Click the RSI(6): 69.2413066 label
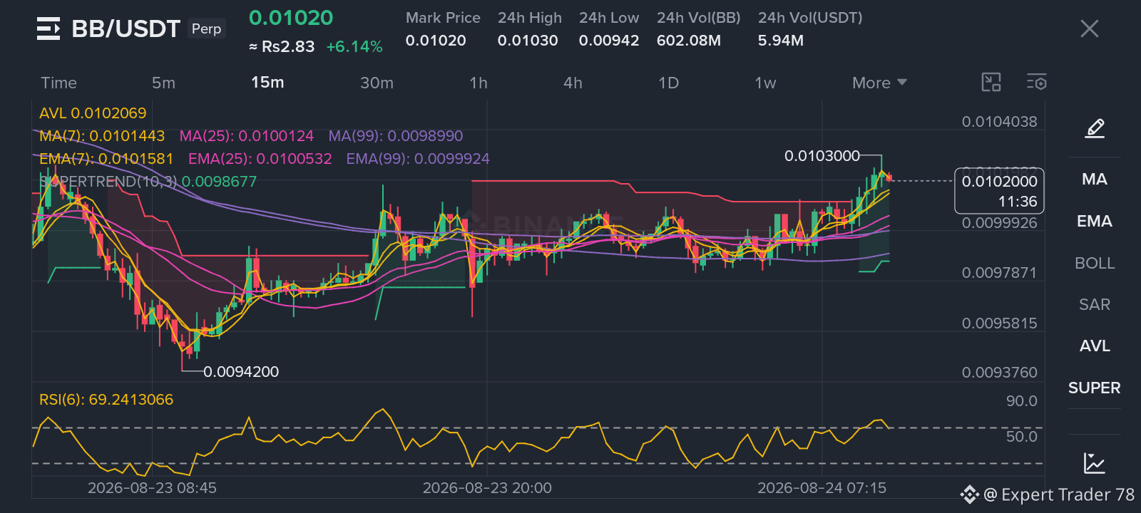Image resolution: width=1141 pixels, height=513 pixels. [x=106, y=400]
